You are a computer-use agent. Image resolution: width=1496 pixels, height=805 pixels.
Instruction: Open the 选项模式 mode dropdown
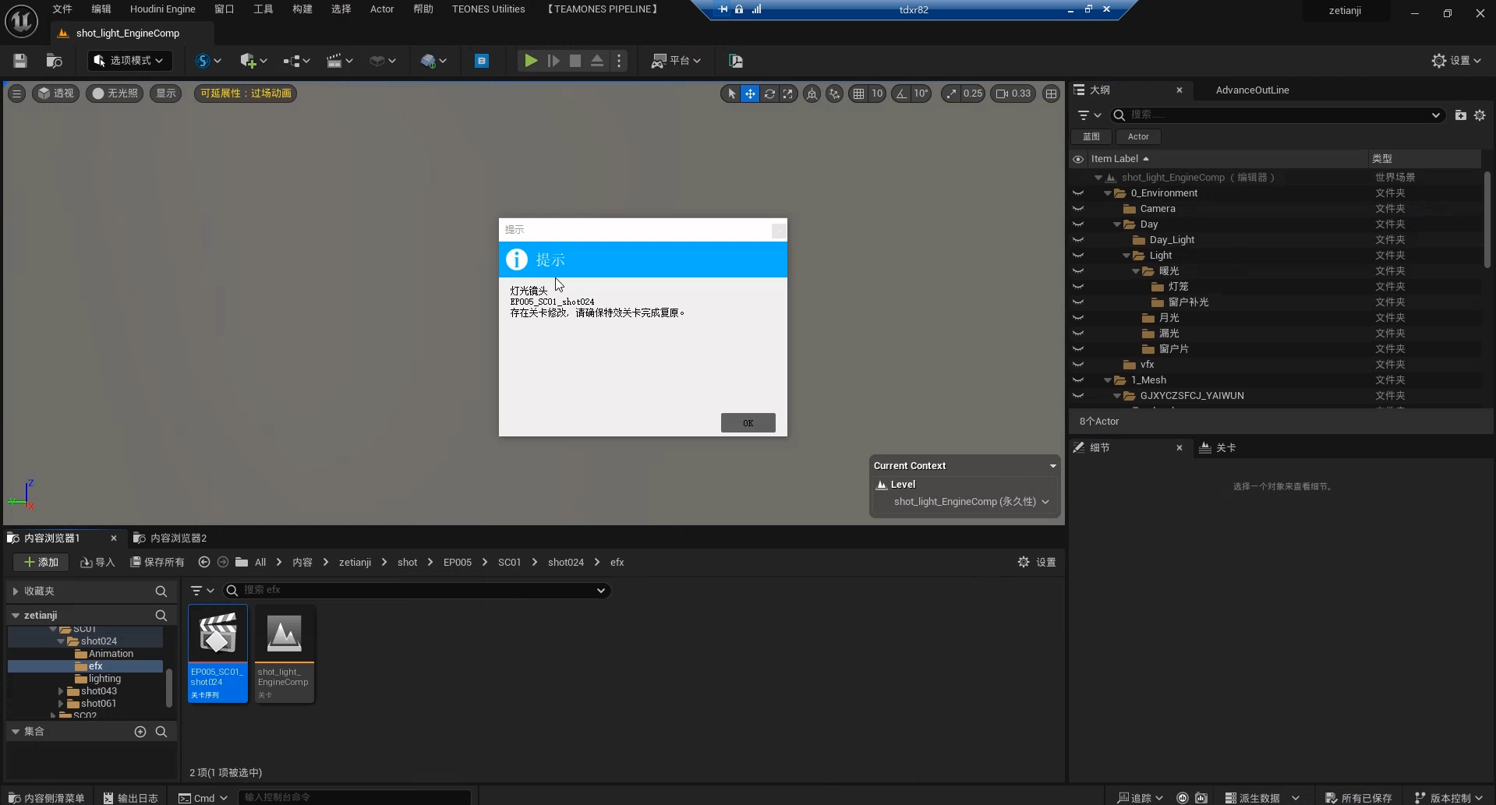pyautogui.click(x=129, y=61)
